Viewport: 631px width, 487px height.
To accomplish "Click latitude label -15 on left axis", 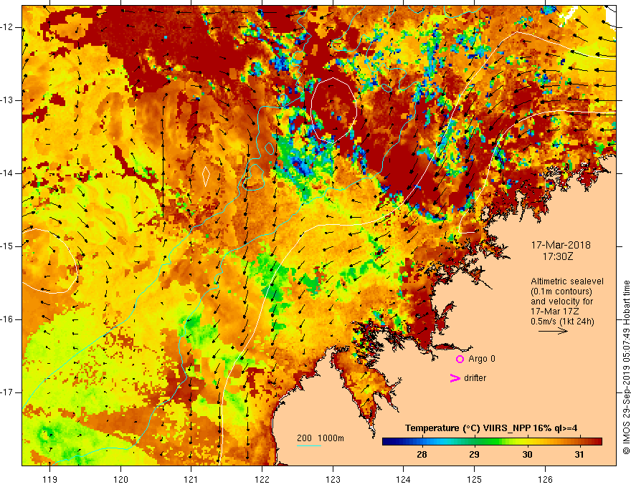I will (7, 246).
